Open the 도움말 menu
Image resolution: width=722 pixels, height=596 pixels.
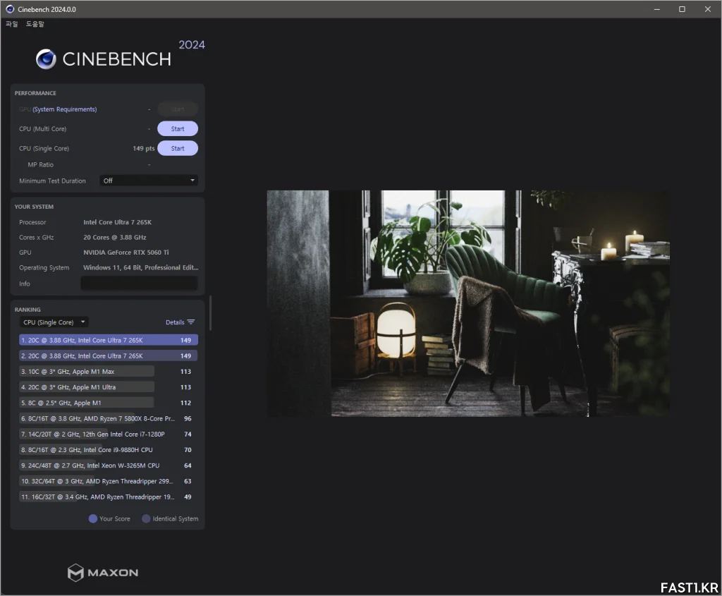35,24
